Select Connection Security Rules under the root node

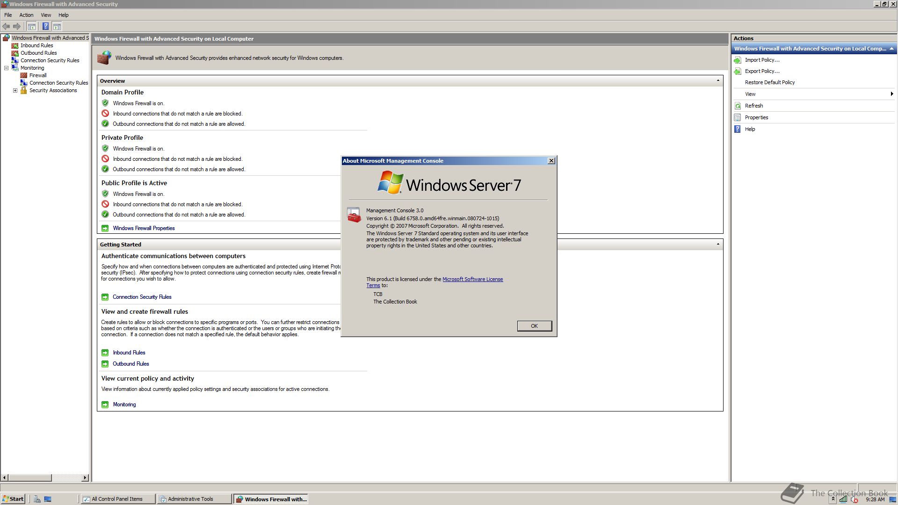tap(50, 60)
